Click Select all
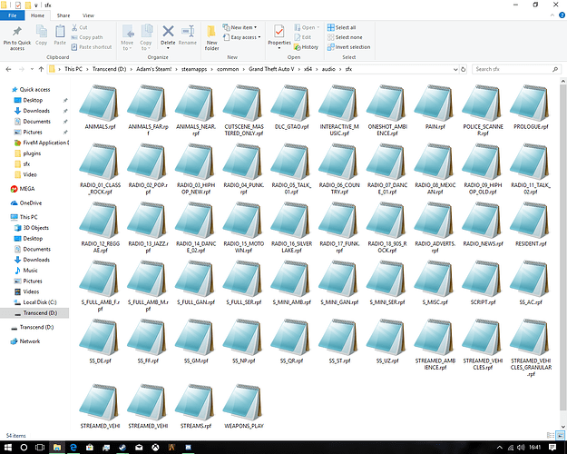Screen dimensions: 567x454 coord(342,27)
